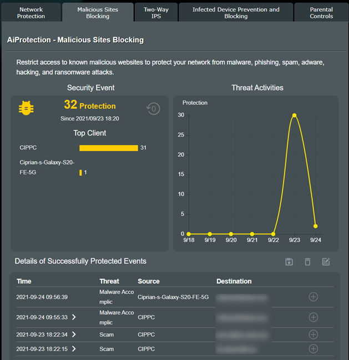Click the yellow bug security icon
This screenshot has height=360, width=349.
tap(26, 108)
